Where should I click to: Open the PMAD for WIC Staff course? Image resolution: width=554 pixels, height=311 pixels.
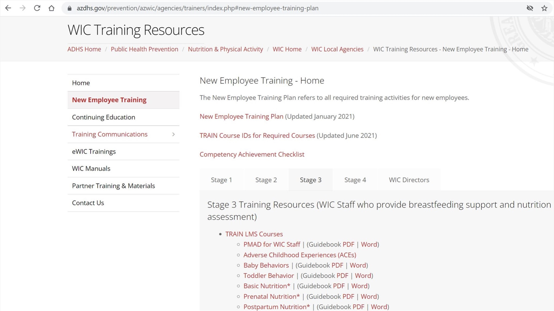(272, 244)
